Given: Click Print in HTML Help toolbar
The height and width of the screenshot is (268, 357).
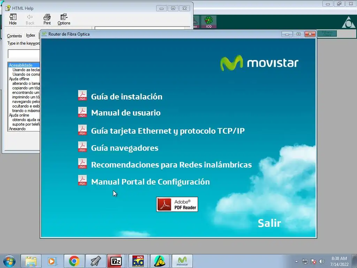Looking at the screenshot, I should 47,19.
